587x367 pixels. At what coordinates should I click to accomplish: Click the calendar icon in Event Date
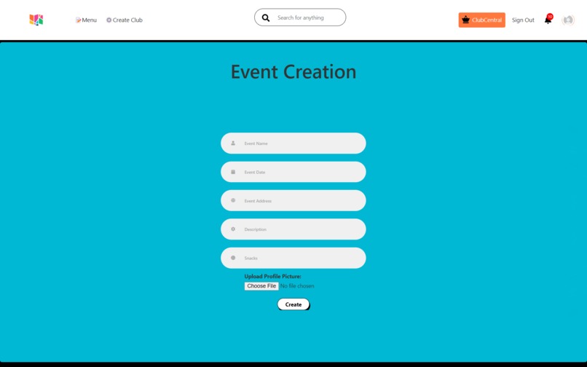click(x=233, y=172)
